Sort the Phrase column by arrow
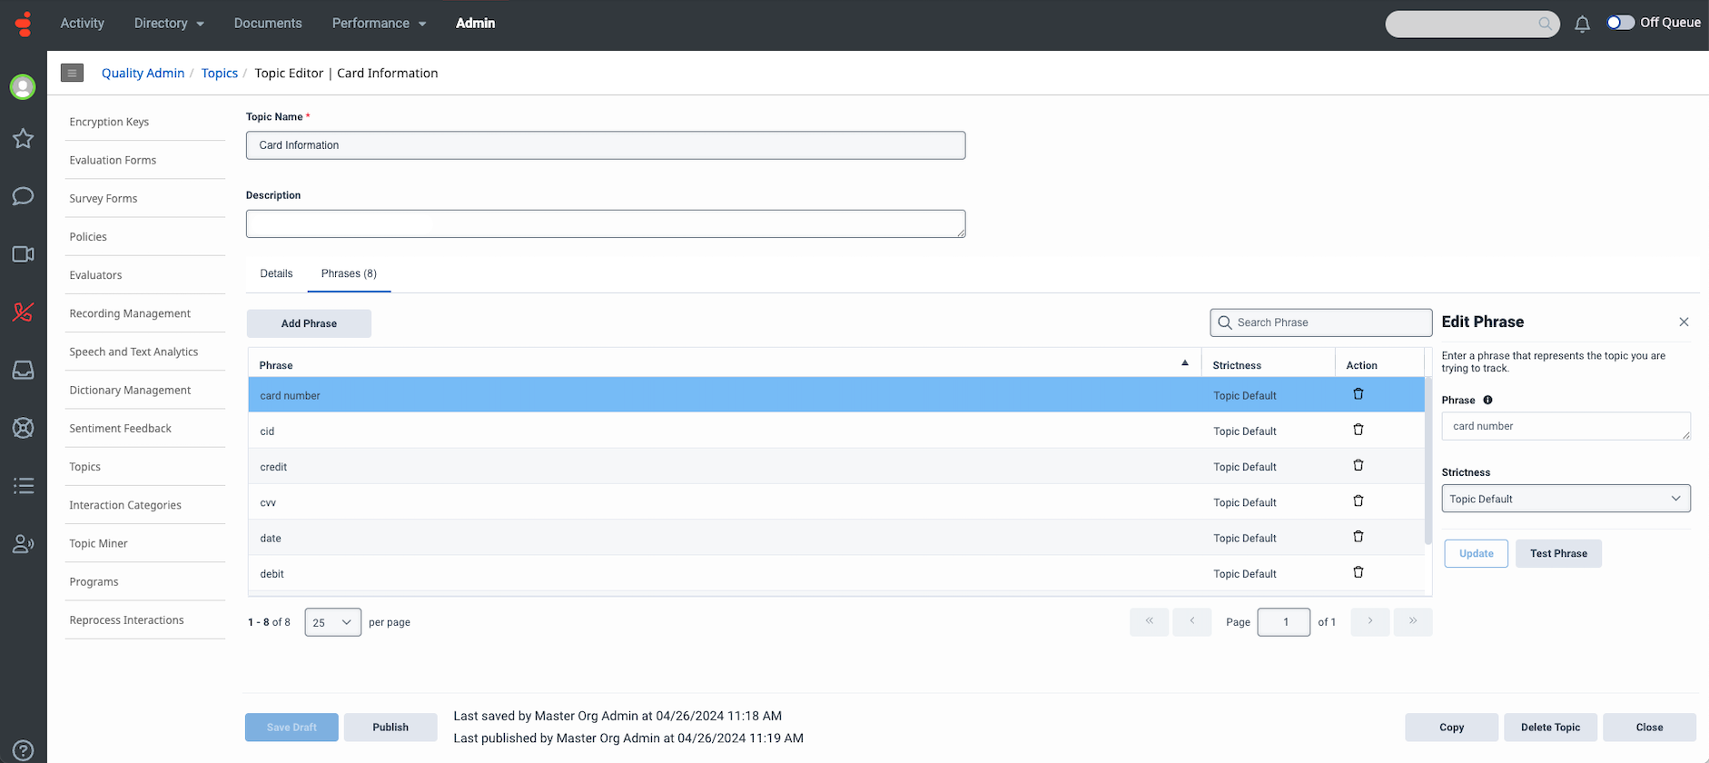This screenshot has width=1709, height=763. (1184, 363)
